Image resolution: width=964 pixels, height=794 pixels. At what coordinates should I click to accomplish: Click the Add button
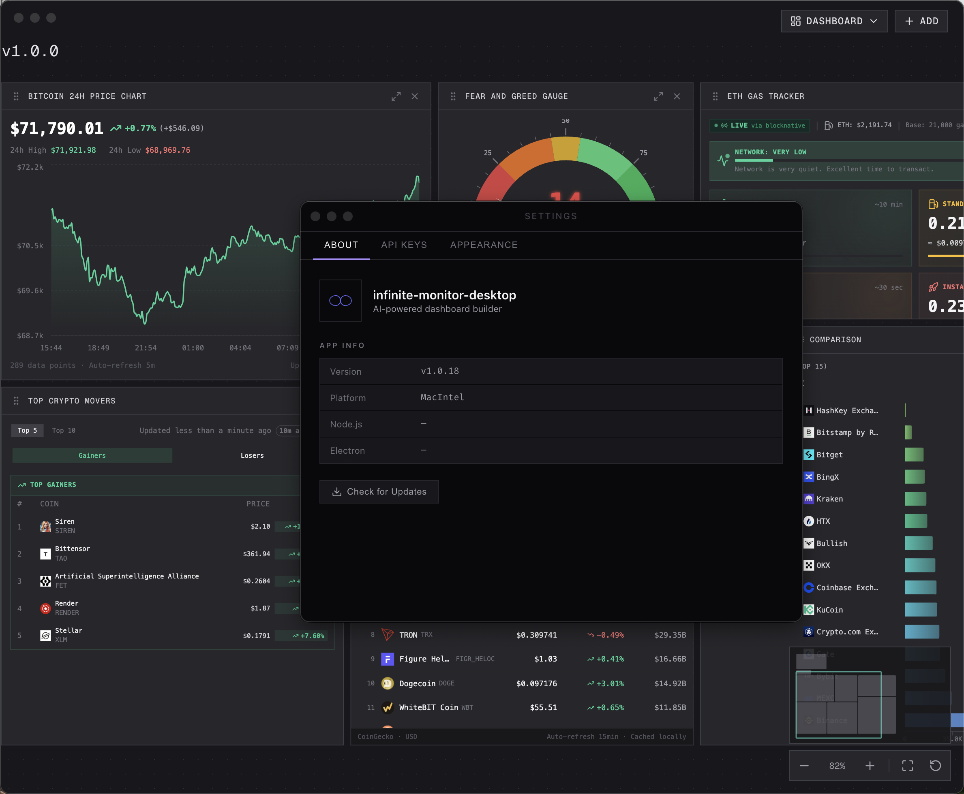coord(921,21)
